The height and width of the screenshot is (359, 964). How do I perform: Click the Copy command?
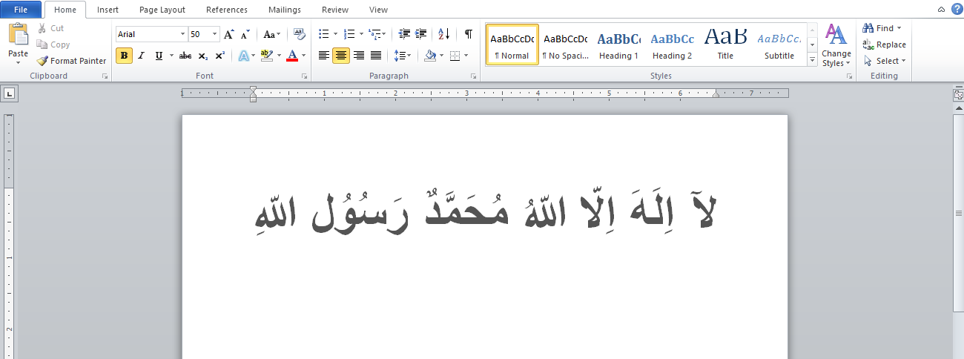(x=53, y=45)
